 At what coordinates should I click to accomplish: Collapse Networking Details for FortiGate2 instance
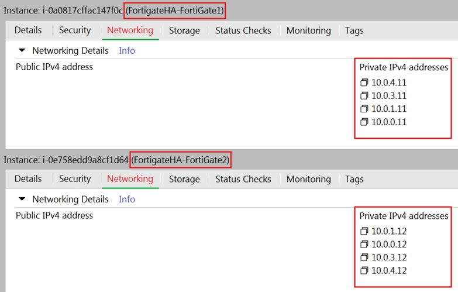(22, 199)
